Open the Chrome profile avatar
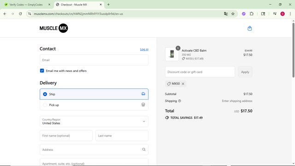The height and width of the screenshot is (166, 295). pos(283,14)
